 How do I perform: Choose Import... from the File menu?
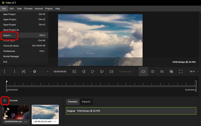(8, 35)
